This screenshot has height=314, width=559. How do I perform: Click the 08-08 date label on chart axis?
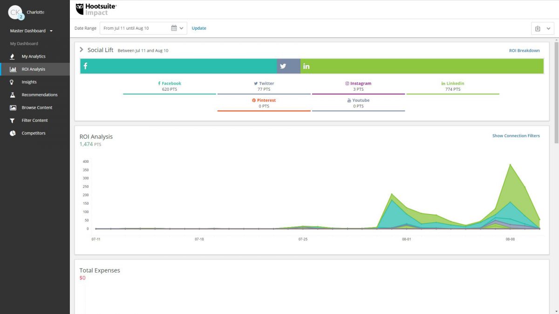(511, 239)
